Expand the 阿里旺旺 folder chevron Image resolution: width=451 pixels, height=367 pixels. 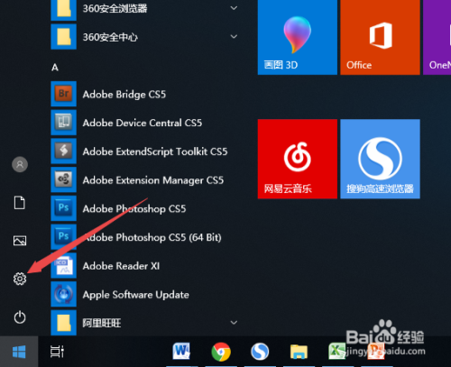234,323
